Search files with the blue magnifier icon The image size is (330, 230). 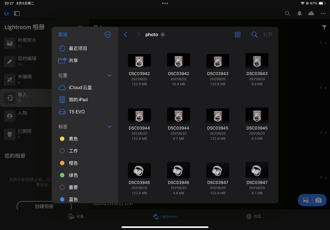click(254, 35)
